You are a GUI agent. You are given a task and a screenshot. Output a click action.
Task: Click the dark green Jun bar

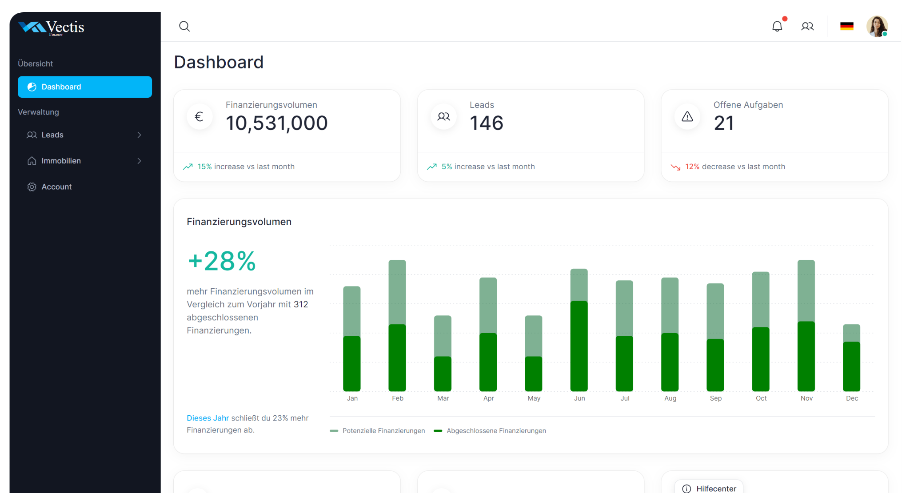(579, 346)
